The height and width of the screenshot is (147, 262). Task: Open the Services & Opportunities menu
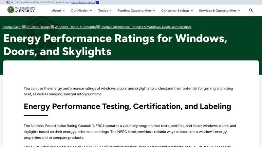(x=219, y=10)
